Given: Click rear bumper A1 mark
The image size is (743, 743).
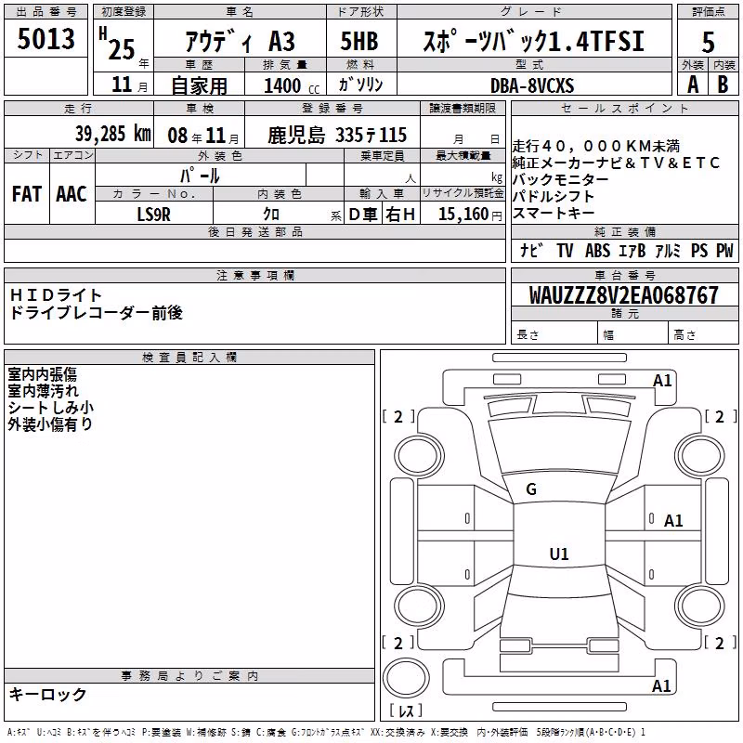Looking at the screenshot, I should pos(661,685).
